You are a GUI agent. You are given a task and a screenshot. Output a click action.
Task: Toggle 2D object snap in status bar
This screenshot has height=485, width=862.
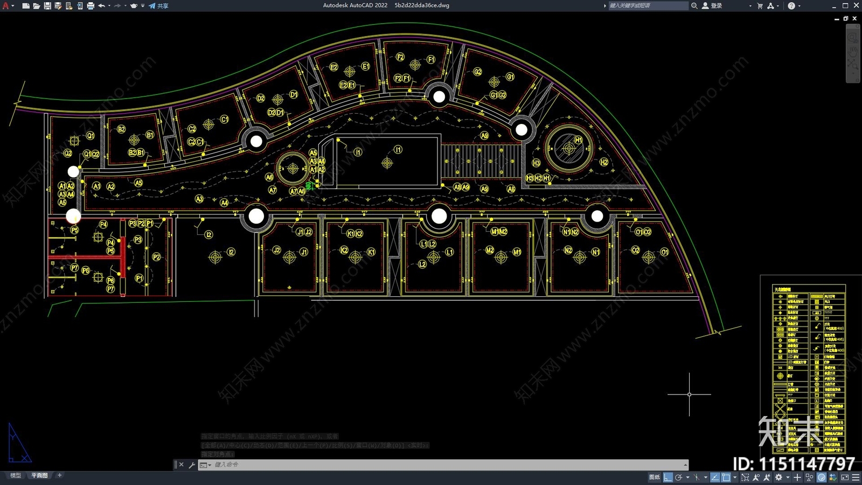click(726, 477)
